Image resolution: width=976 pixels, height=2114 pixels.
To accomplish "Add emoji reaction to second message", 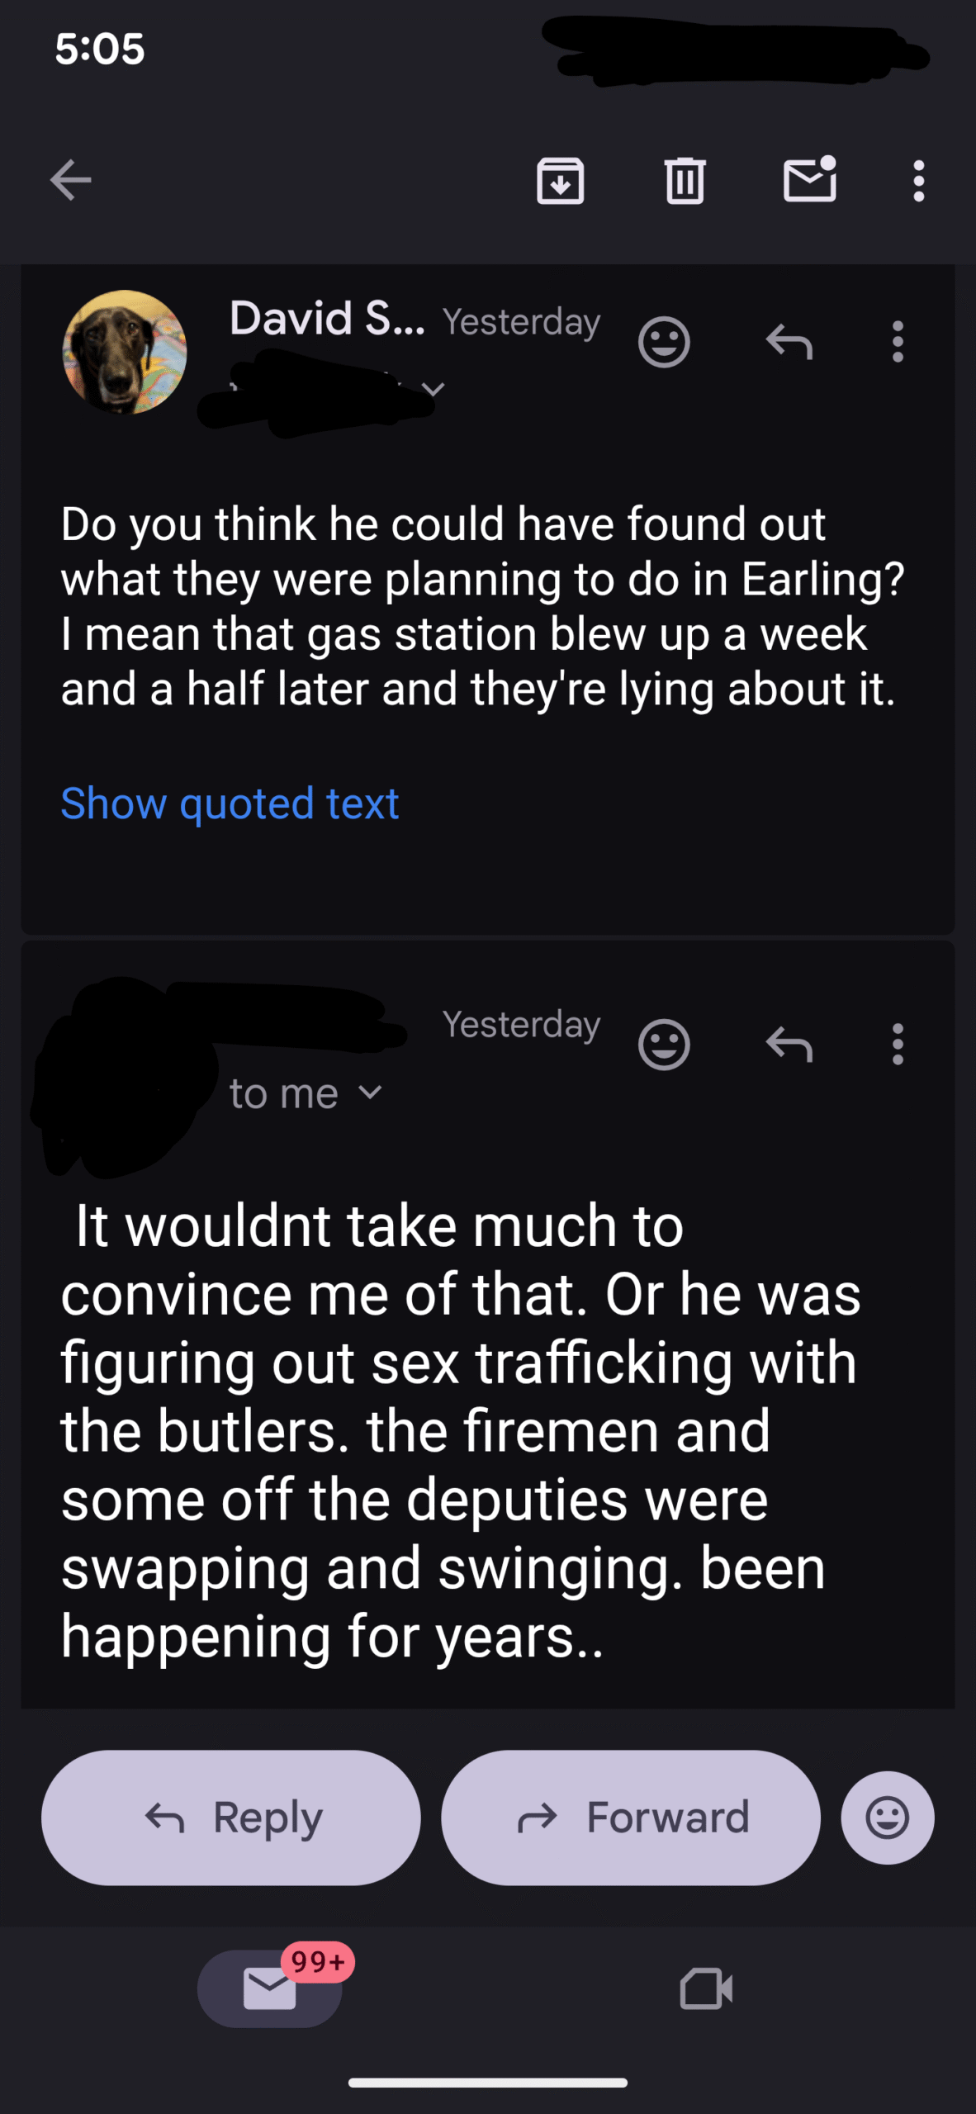I will [664, 1045].
